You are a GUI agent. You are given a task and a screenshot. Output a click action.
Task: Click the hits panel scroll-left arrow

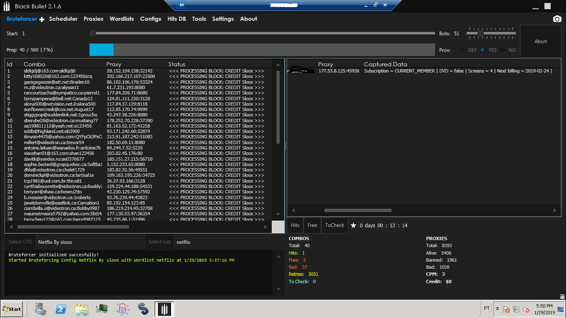[293, 211]
